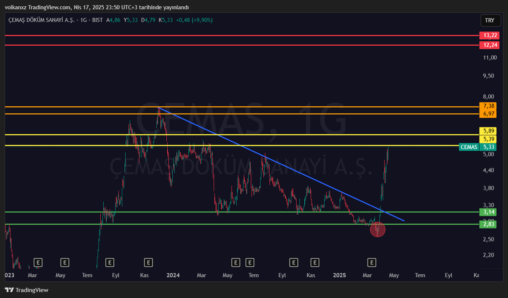This screenshot has height=298, width=508.
Task: Select the green 3,14 price label
Action: [x=489, y=212]
